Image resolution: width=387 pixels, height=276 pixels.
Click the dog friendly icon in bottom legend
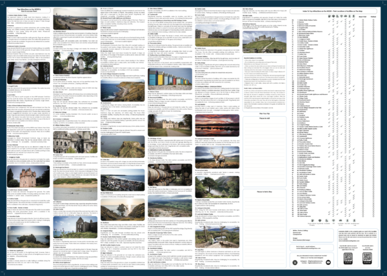tap(320, 221)
